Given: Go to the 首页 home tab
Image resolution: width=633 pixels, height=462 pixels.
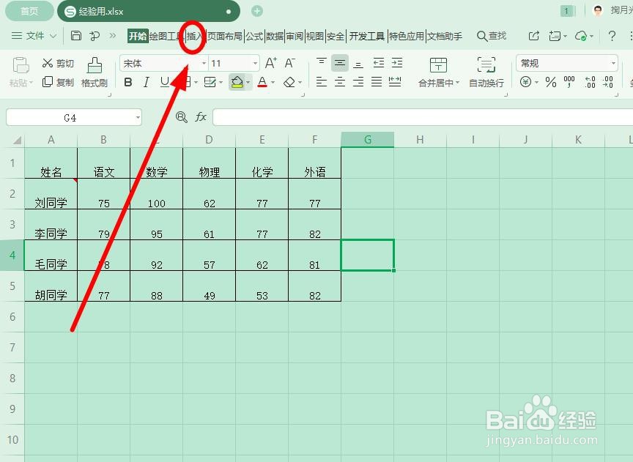Looking at the screenshot, I should coord(29,11).
